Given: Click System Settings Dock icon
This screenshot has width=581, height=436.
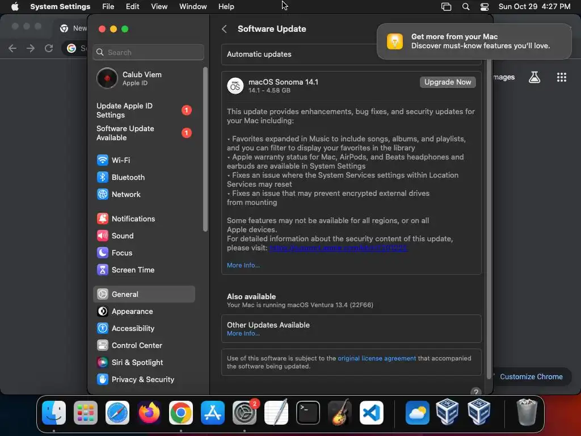Looking at the screenshot, I should 245,413.
